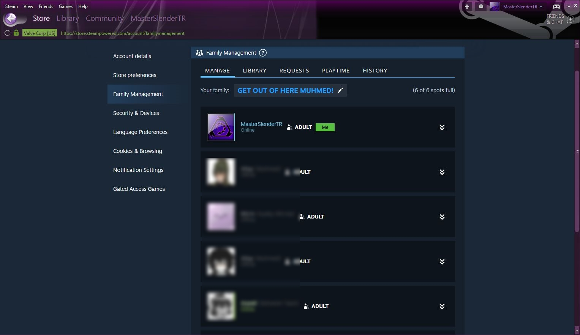Click the MasterSlenderTR name in member list
This screenshot has height=335, width=580.
pyautogui.click(x=261, y=124)
